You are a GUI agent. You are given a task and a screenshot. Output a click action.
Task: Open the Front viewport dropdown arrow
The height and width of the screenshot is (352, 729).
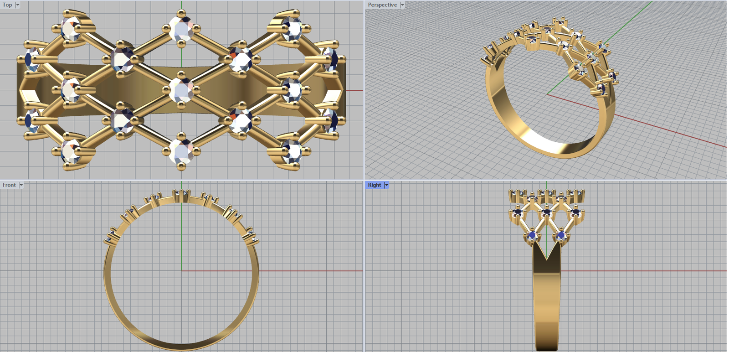21,185
